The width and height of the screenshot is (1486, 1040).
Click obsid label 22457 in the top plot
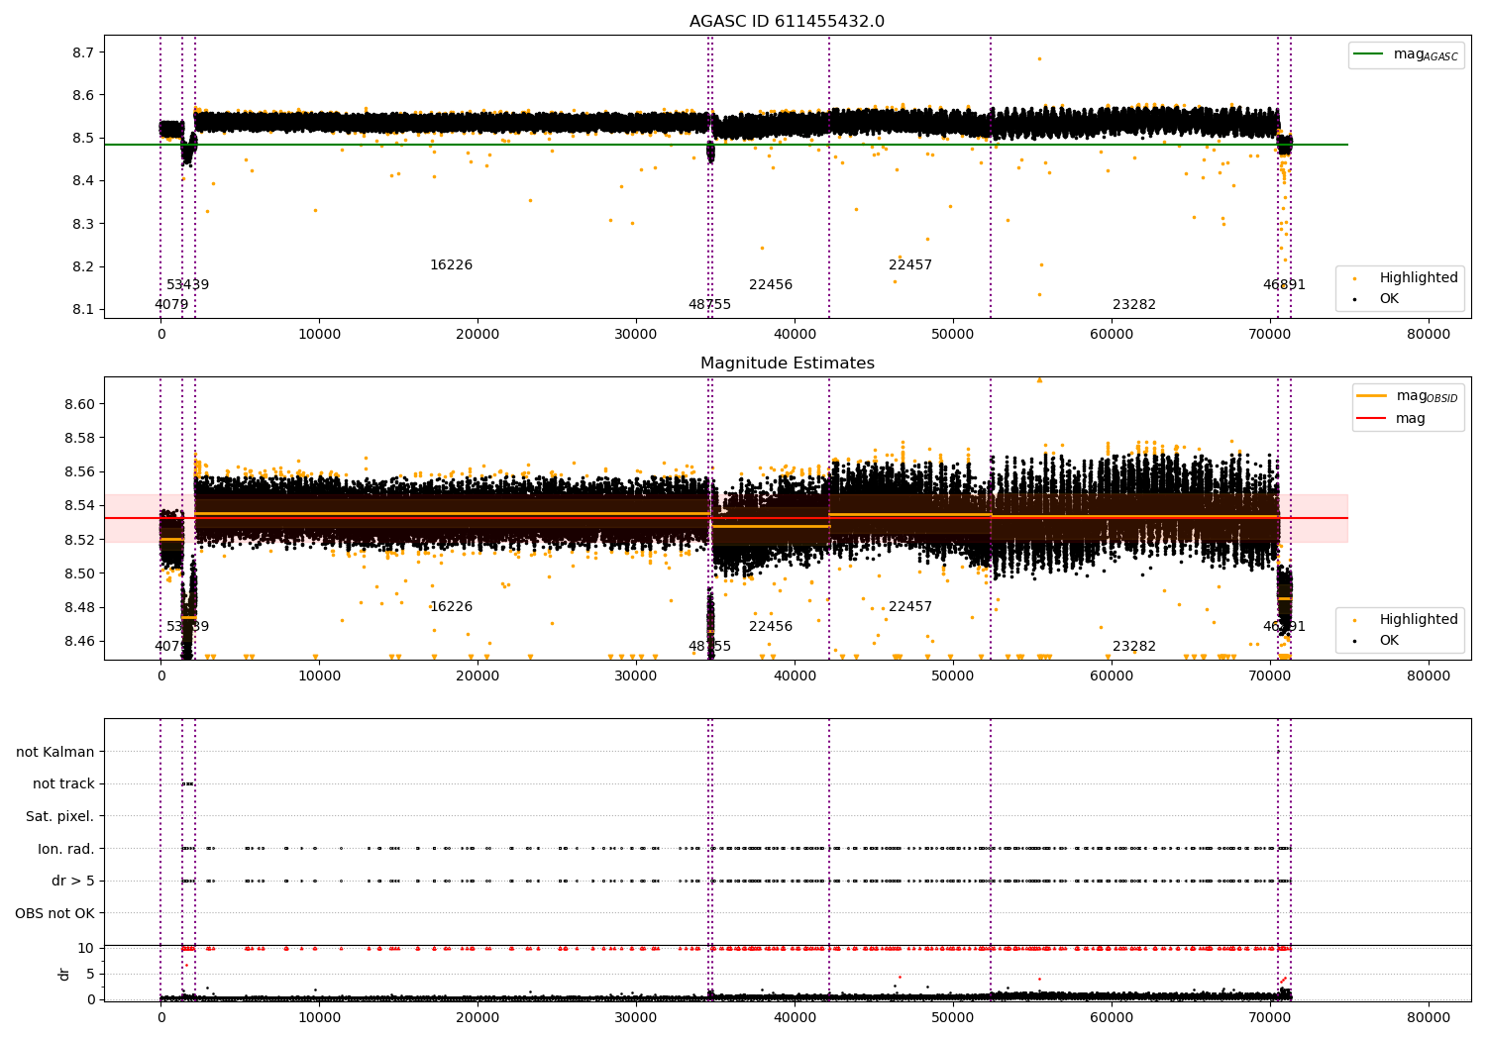tap(910, 265)
